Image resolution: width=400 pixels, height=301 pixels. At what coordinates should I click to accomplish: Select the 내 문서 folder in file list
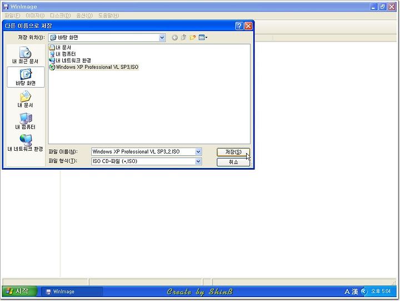(x=60, y=47)
